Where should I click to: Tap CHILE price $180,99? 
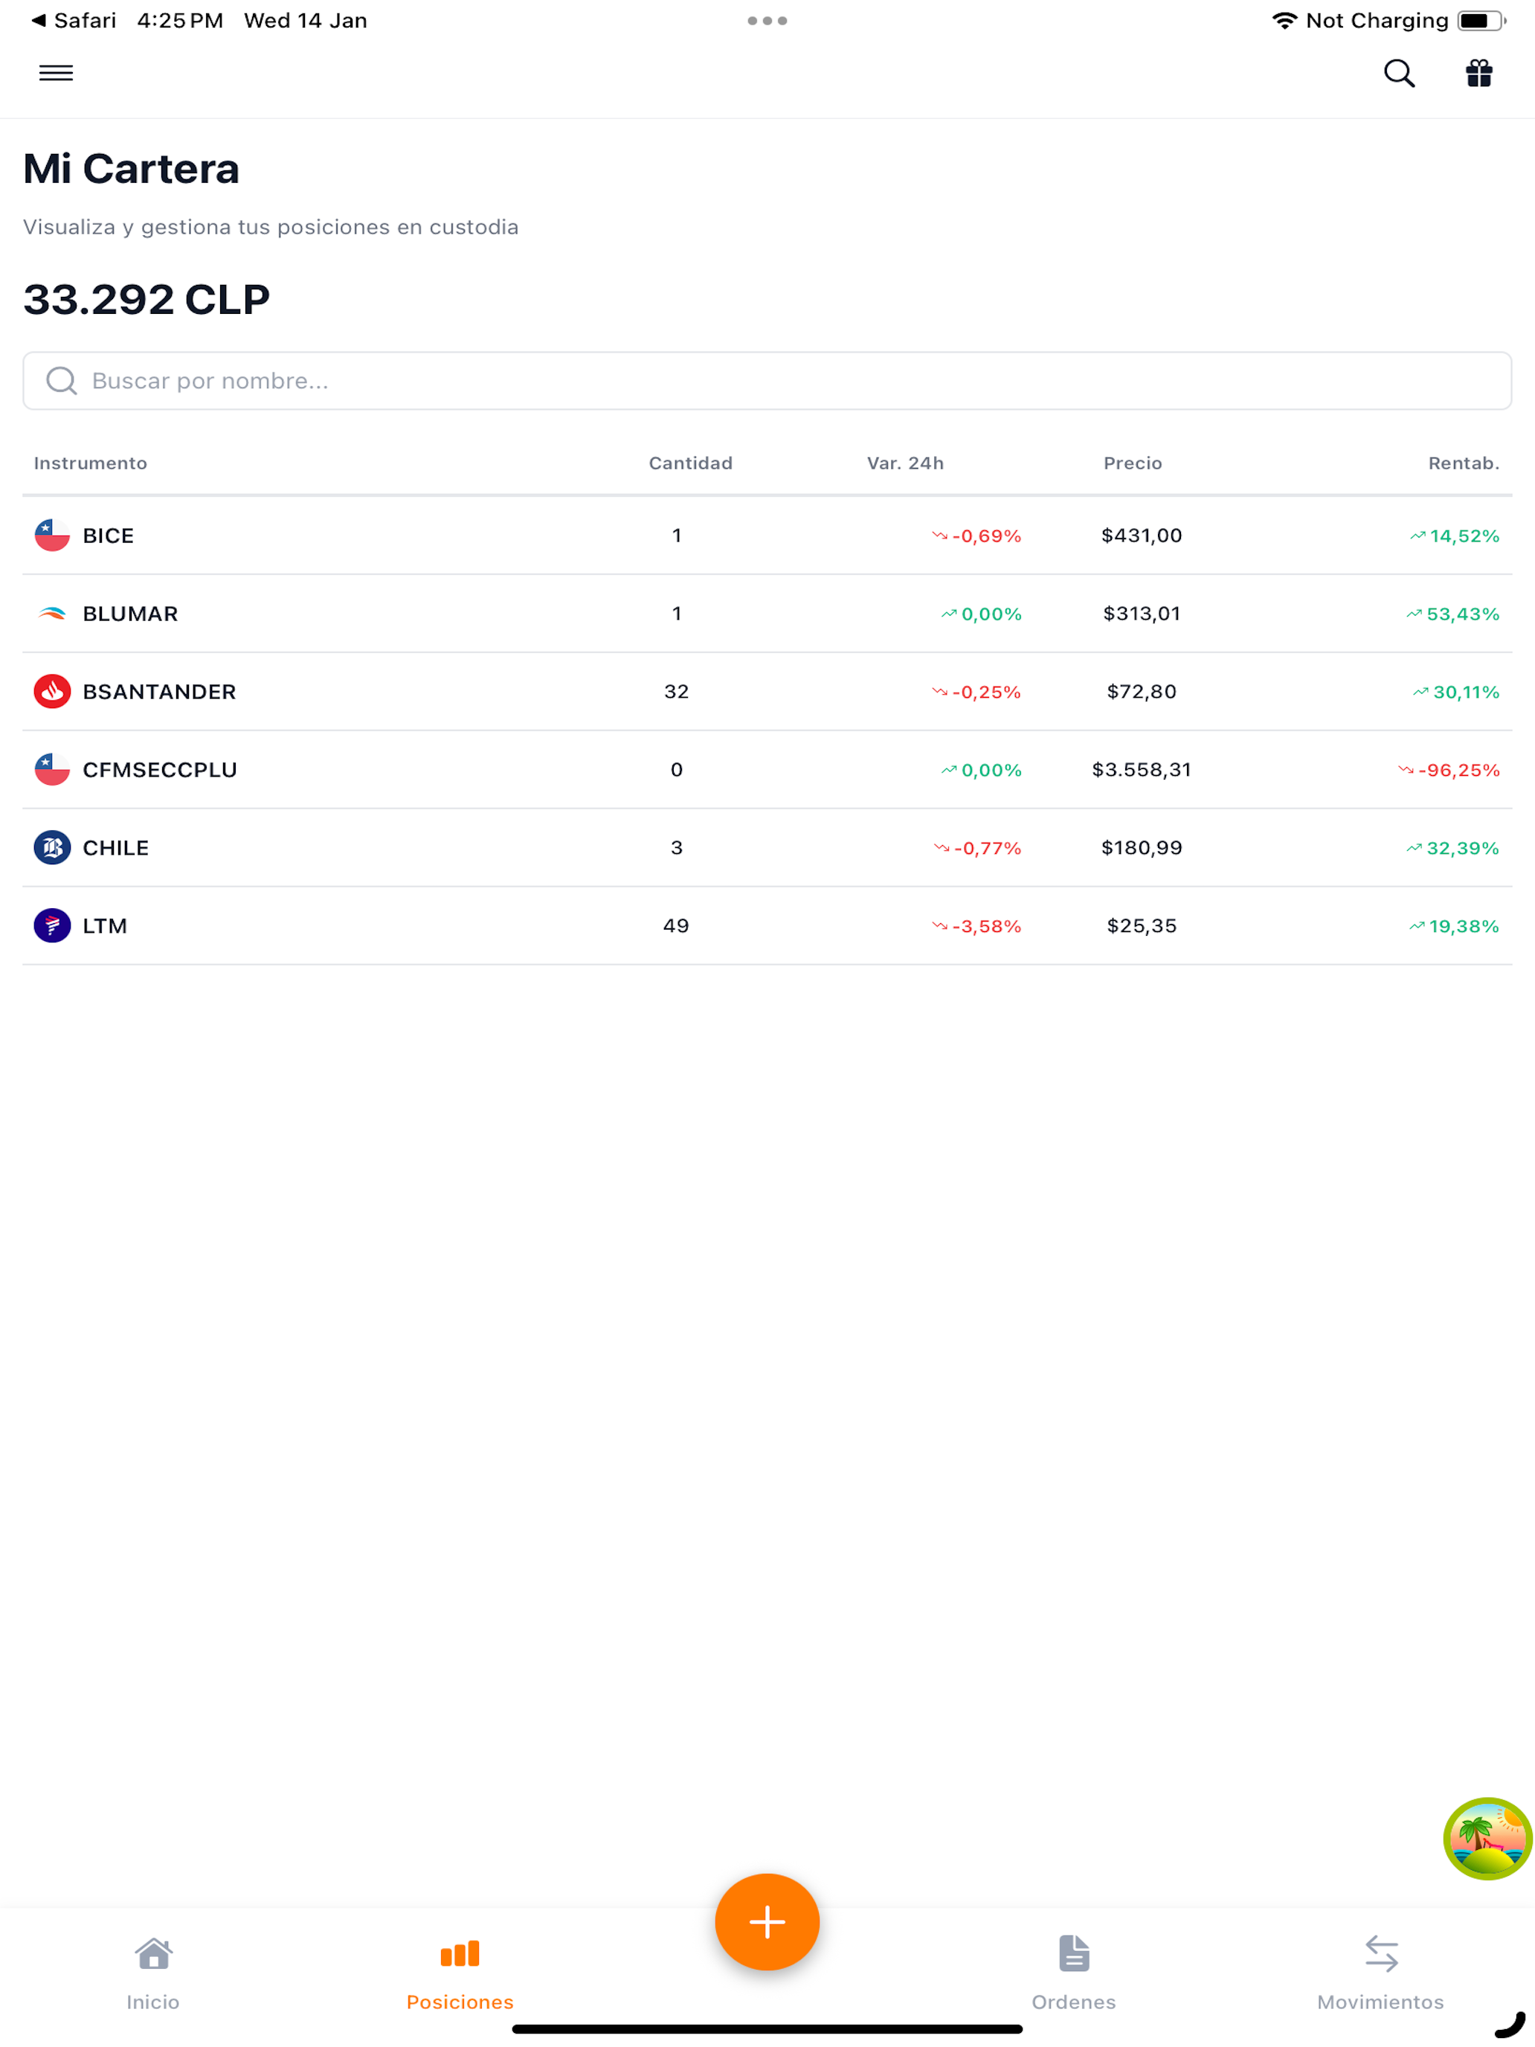point(1141,848)
